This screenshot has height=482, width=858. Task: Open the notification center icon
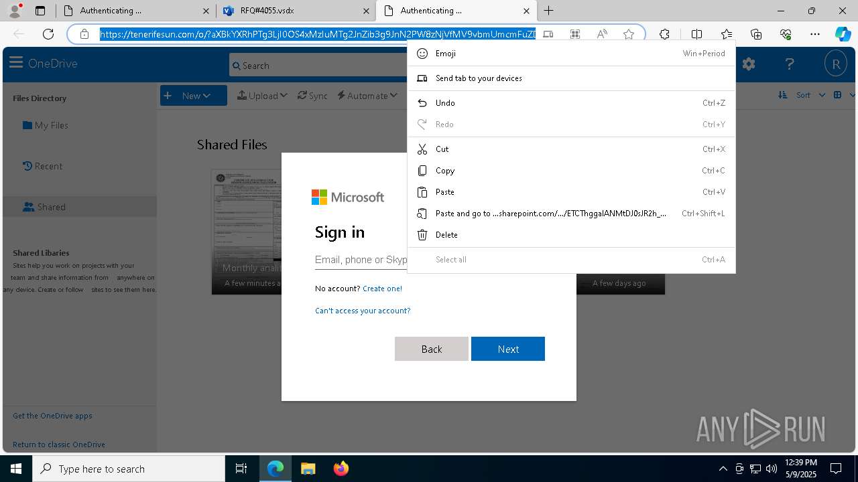pos(836,469)
